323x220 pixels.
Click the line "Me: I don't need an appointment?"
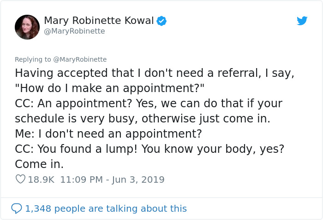[x=108, y=134]
